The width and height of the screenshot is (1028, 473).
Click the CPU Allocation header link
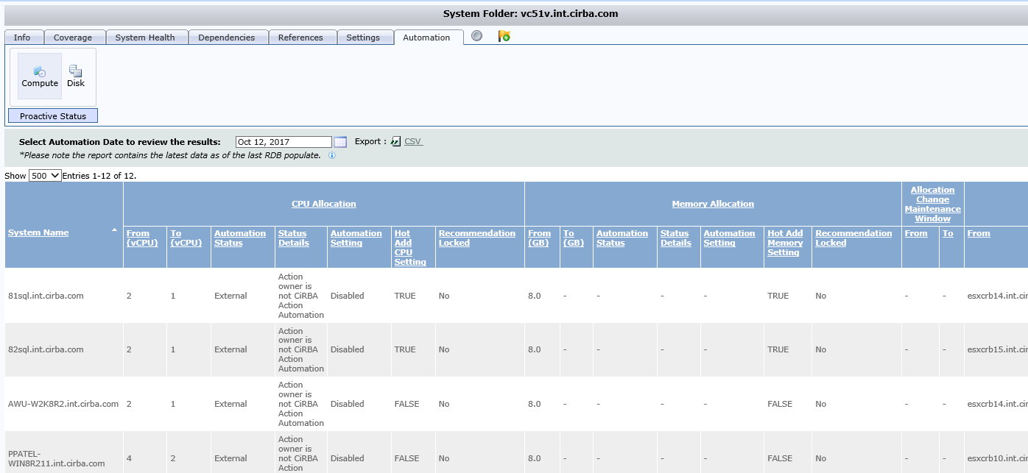tap(323, 204)
